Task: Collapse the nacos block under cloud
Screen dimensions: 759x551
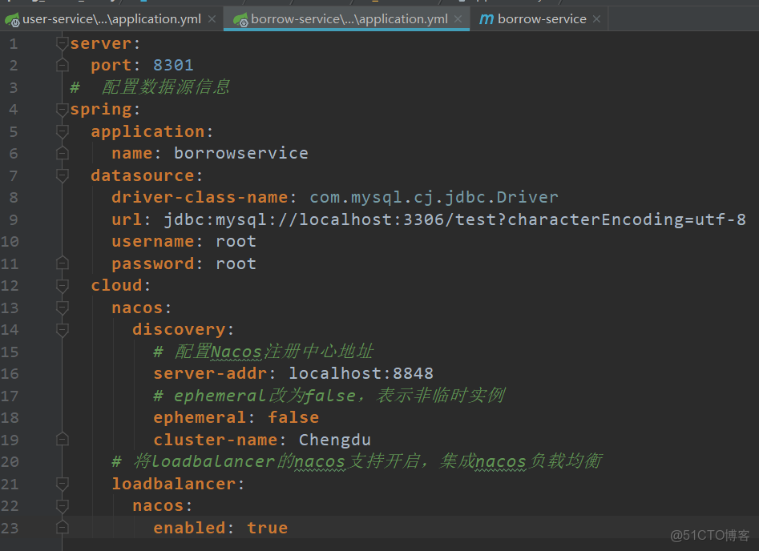Action: tap(63, 307)
